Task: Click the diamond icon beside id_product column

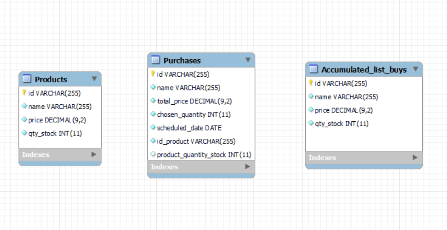Action: click(x=153, y=141)
